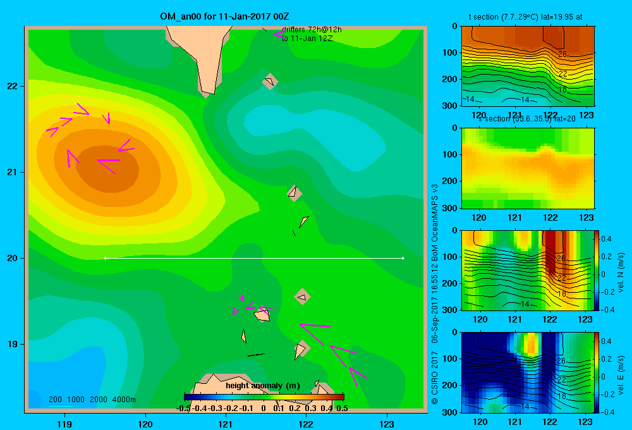
Task: Click the 'drifters 72h@12h' legend text
Action: pyautogui.click(x=312, y=30)
